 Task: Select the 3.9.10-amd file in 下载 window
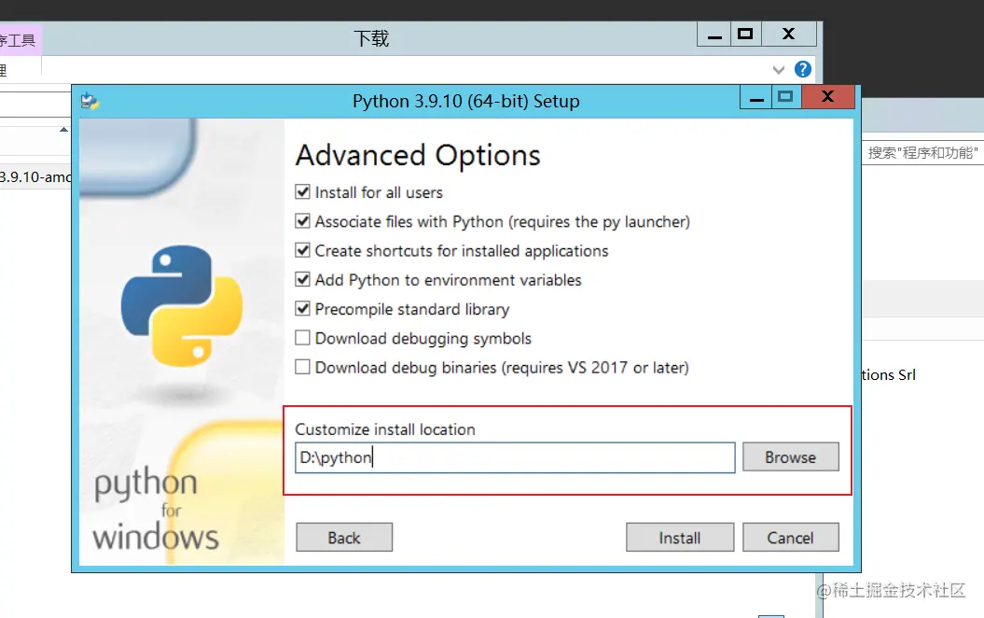tap(35, 177)
